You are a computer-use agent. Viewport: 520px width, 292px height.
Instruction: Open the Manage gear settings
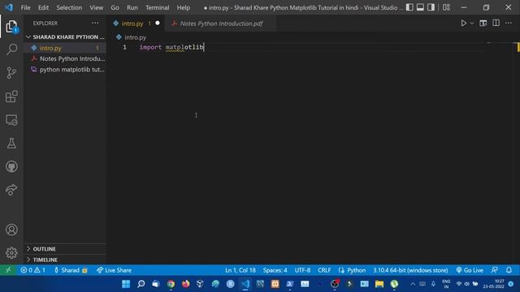click(11, 252)
